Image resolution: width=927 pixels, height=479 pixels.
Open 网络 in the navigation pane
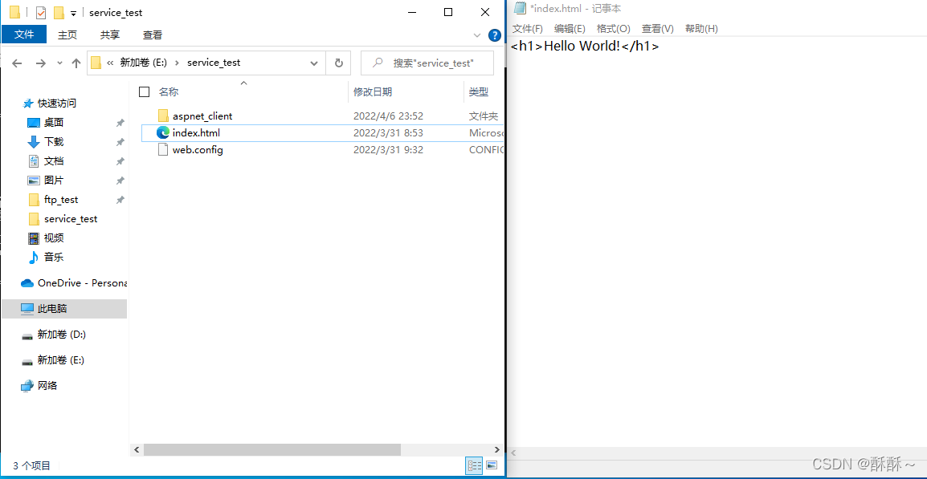click(x=47, y=386)
